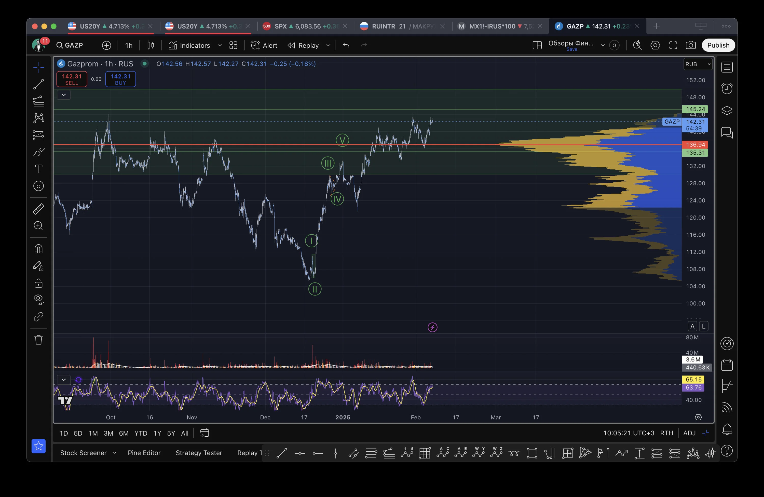Expand the favorite indicators dropdown arrow
The height and width of the screenshot is (497, 764).
pyautogui.click(x=220, y=45)
